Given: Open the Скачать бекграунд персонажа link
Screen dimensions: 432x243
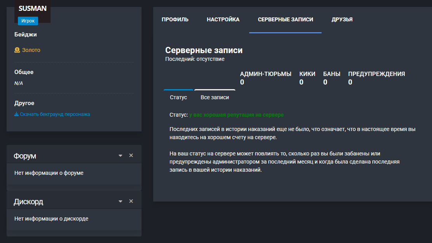Looking at the screenshot, I should [55, 114].
